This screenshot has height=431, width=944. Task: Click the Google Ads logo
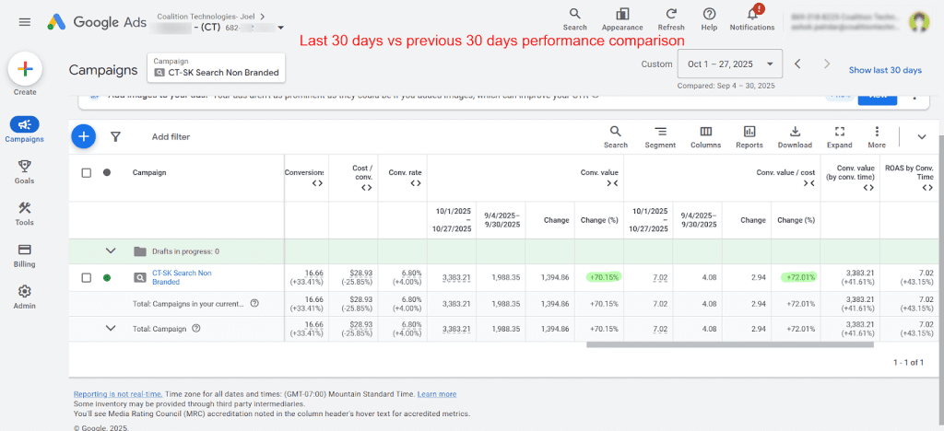tap(98, 22)
